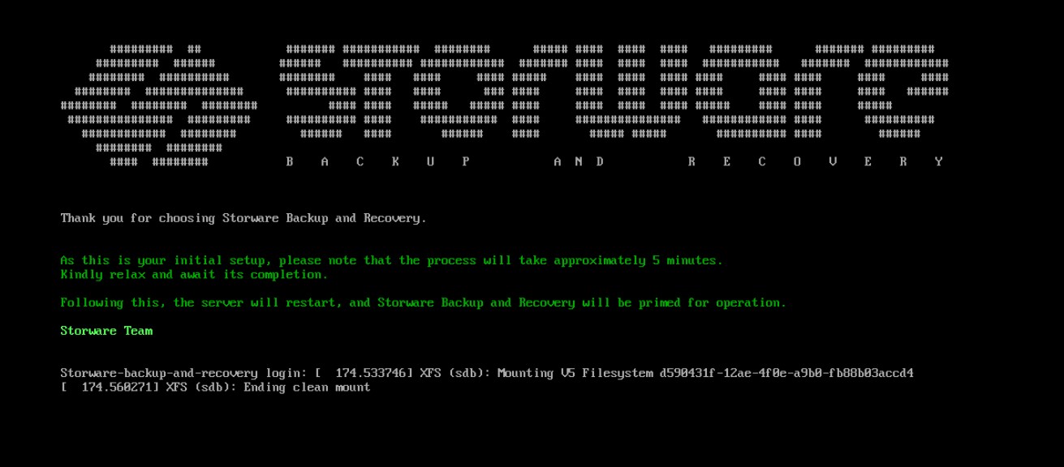This screenshot has width=1064, height=467.
Task: Click the "Ending clean mount" message
Action: [307, 388]
